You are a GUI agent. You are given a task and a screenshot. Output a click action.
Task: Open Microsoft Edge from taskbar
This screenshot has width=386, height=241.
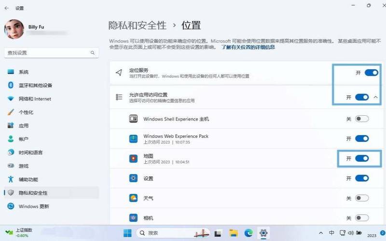tap(248, 233)
